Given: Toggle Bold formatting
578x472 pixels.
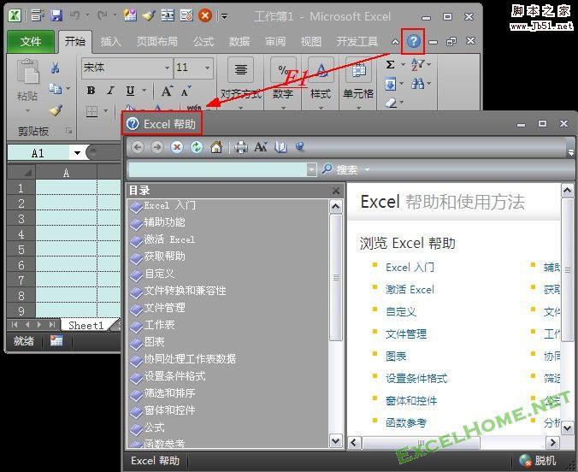Looking at the screenshot, I should click(x=91, y=91).
